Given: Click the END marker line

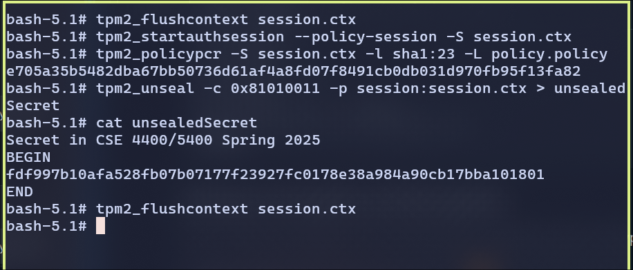Looking at the screenshot, I should [x=19, y=192].
